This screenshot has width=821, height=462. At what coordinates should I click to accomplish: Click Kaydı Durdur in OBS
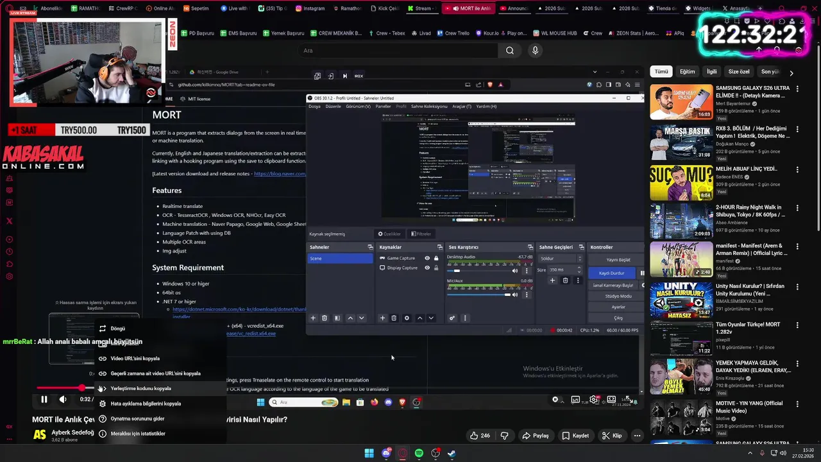pos(612,273)
